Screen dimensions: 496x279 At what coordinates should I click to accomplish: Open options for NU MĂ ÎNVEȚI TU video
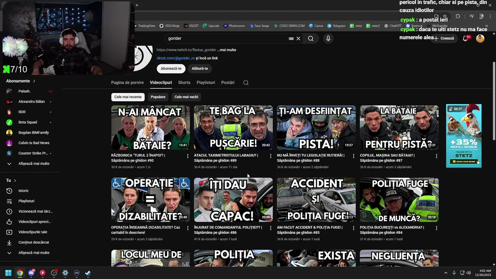[353, 156]
